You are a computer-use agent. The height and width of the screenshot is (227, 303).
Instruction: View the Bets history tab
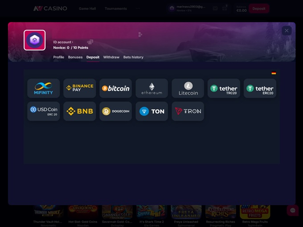click(133, 57)
